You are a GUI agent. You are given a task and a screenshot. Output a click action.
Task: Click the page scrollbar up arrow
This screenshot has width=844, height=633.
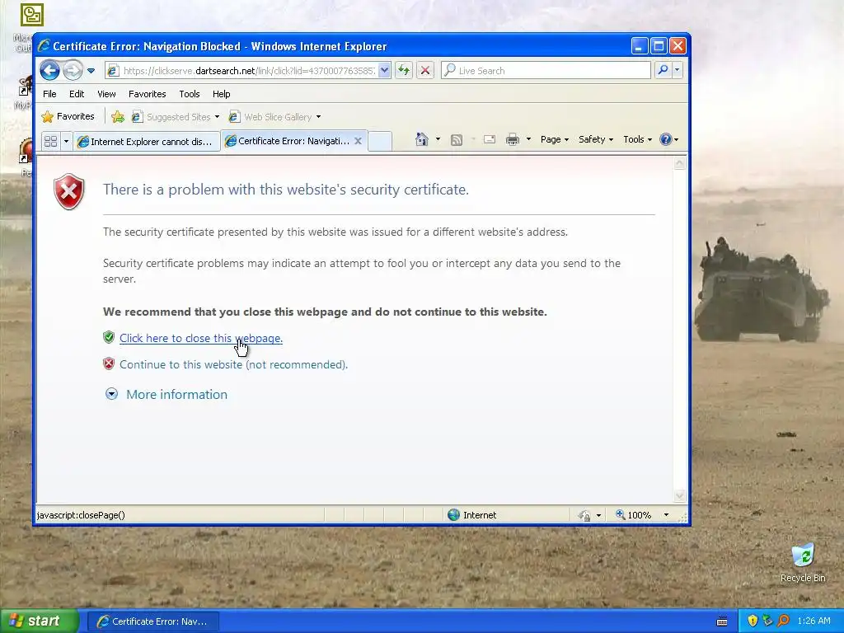(x=680, y=163)
